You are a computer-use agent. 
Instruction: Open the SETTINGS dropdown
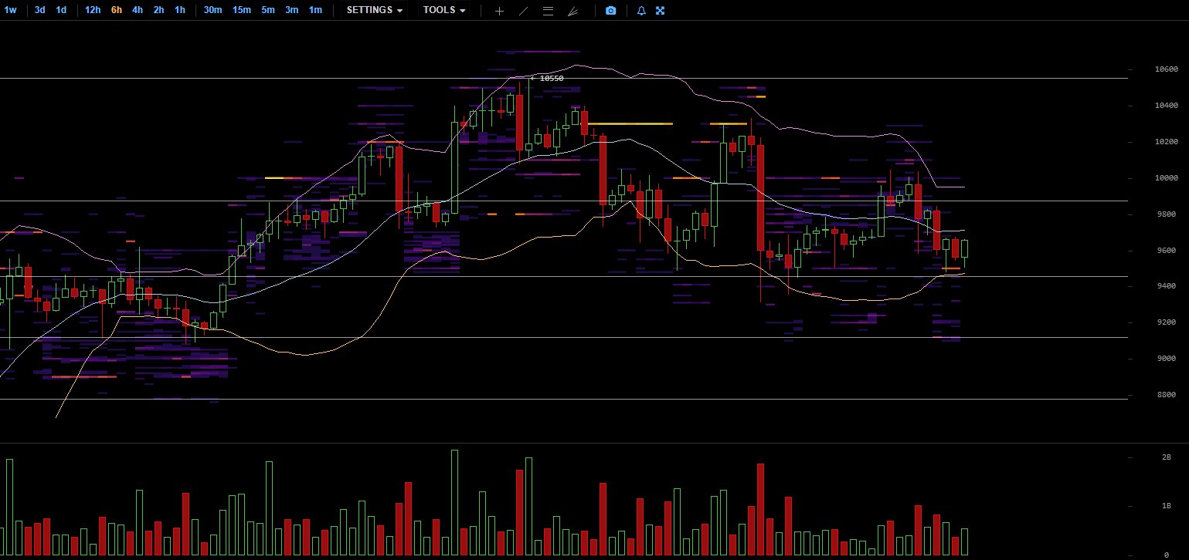click(x=375, y=11)
